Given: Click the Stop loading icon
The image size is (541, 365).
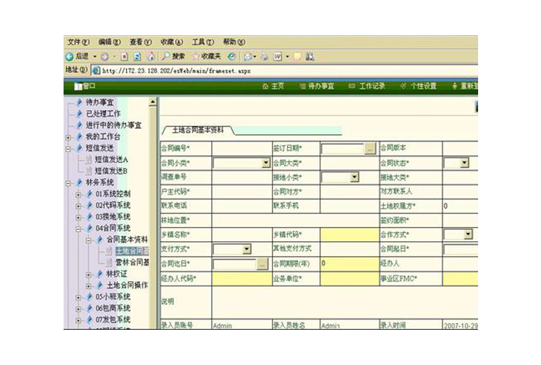Looking at the screenshot, I should pyautogui.click(x=124, y=57).
